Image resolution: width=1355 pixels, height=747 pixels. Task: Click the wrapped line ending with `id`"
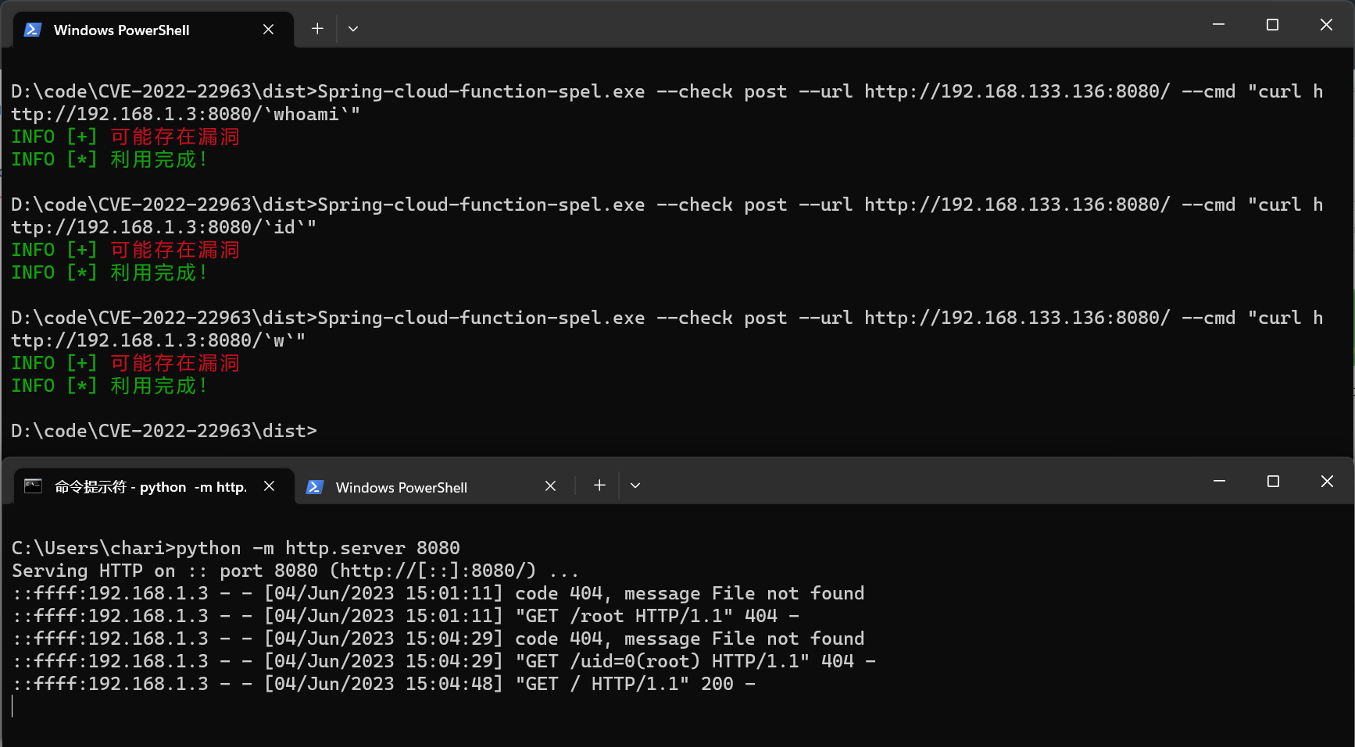point(163,227)
